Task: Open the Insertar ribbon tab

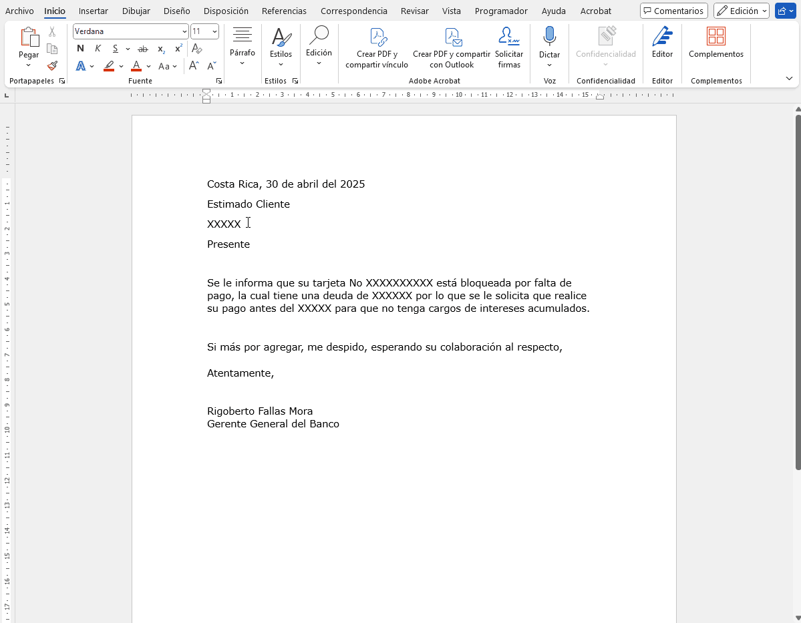Action: click(x=94, y=11)
